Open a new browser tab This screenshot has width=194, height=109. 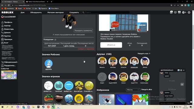pos(51,2)
